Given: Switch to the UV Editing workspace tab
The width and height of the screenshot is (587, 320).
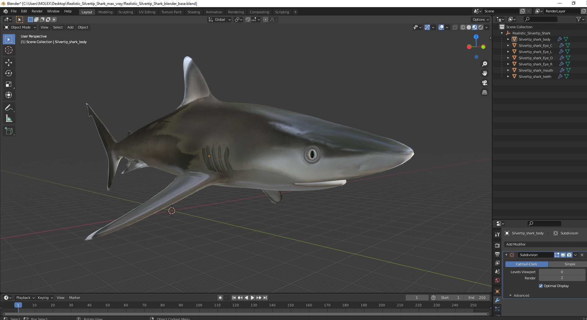Looking at the screenshot, I should [147, 12].
